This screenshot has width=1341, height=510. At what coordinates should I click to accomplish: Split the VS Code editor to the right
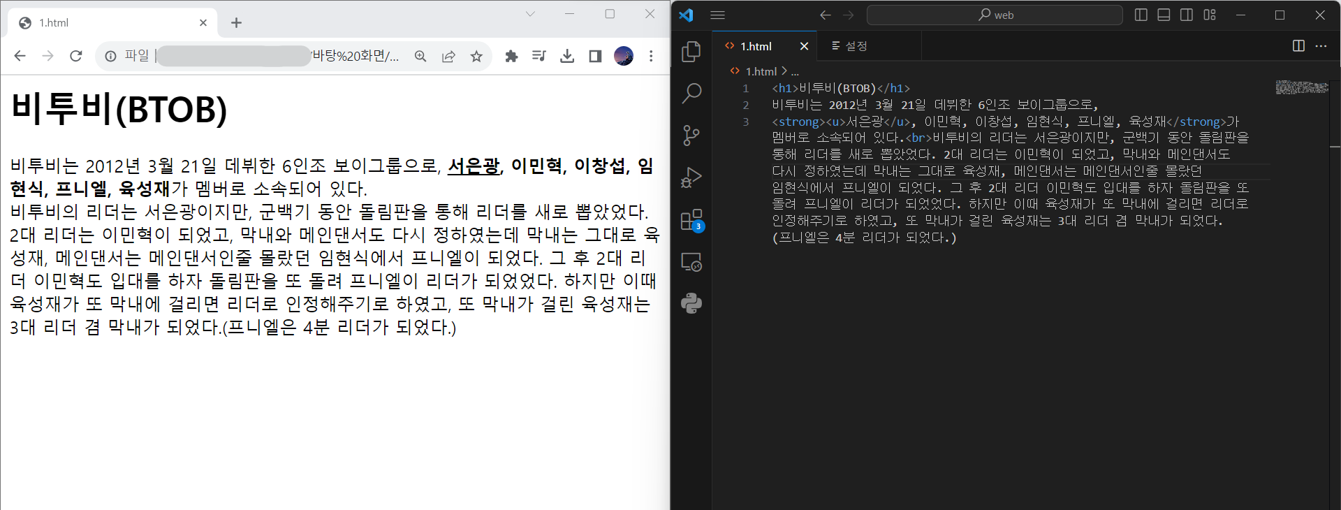point(1298,46)
